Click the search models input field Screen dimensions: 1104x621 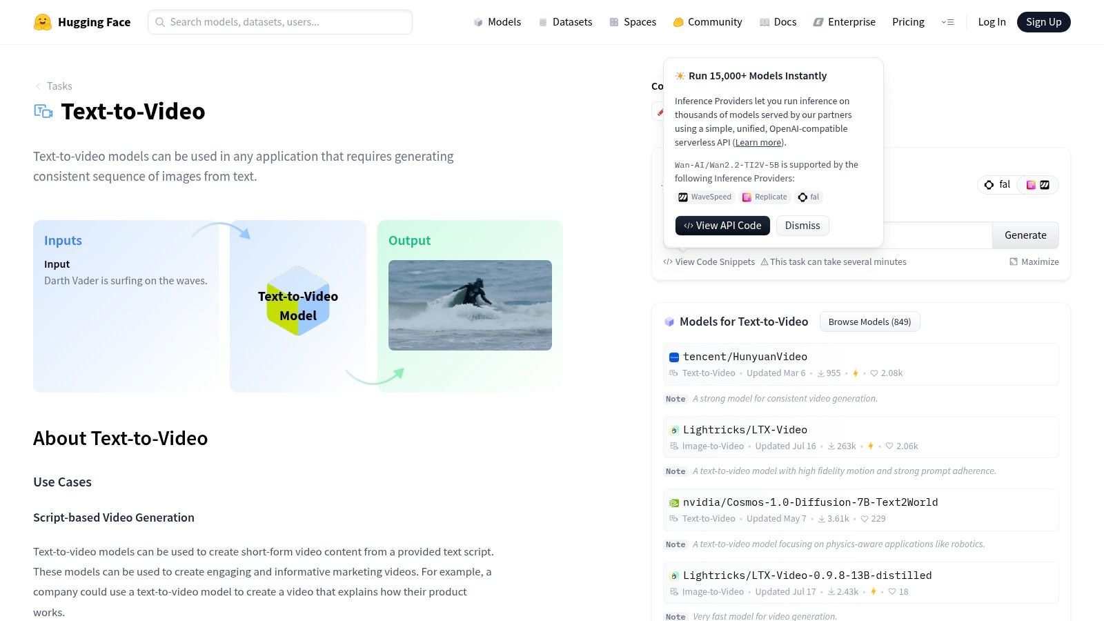[279, 21]
